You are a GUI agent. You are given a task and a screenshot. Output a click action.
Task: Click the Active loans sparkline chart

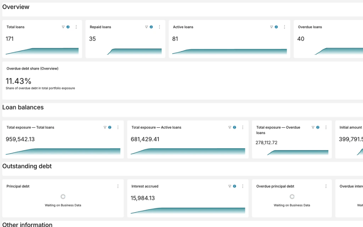[x=229, y=51]
